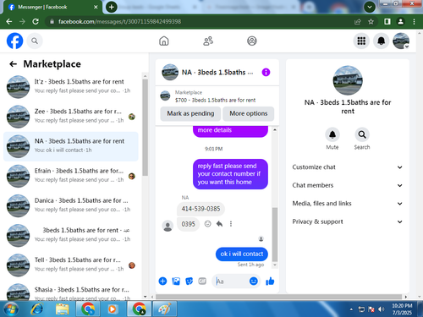Mute the conversation using bell icon
The height and width of the screenshot is (317, 423).
pos(332,134)
